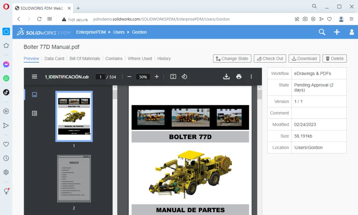Open the viewer's three-dot options menu
Viewport: 358px width, 215px height.
point(251,77)
